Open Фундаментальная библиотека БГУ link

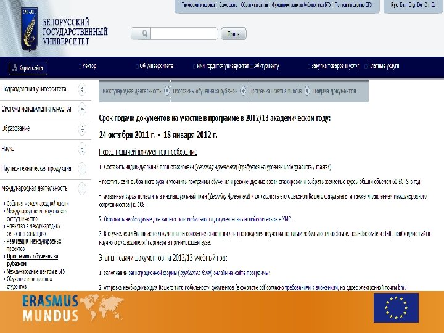(x=302, y=5)
